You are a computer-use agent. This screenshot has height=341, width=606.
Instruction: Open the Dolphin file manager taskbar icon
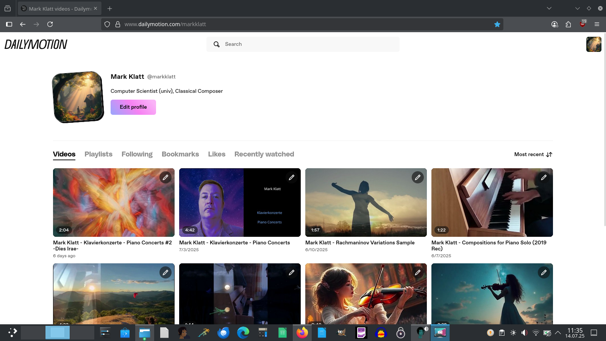click(x=145, y=333)
